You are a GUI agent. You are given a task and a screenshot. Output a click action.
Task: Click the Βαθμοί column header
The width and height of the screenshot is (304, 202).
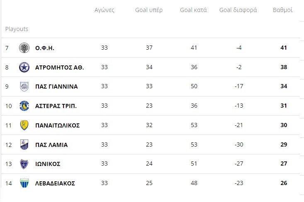coord(283,10)
